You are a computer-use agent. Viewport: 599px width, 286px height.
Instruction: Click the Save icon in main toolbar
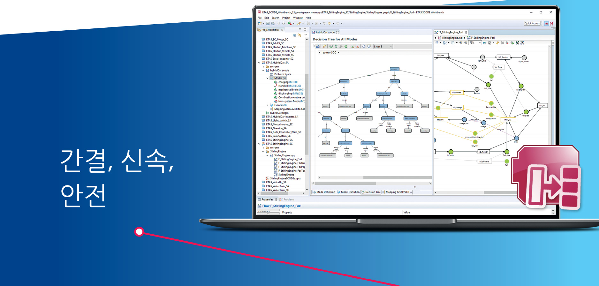pos(268,23)
